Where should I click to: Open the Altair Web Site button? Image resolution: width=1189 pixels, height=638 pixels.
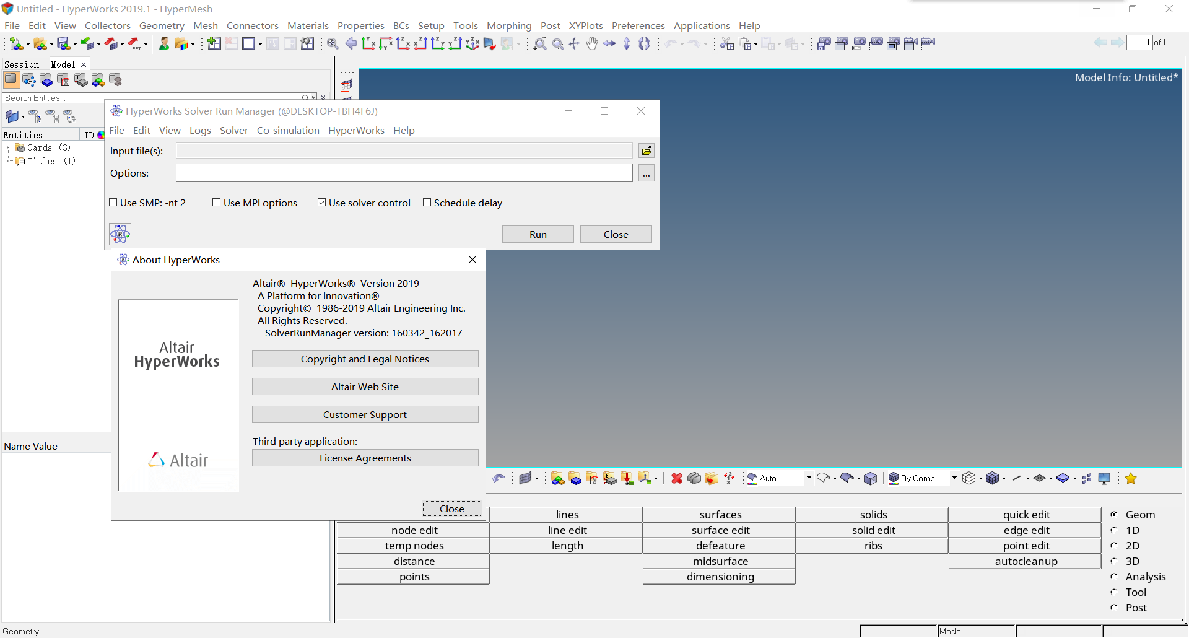pyautogui.click(x=365, y=387)
